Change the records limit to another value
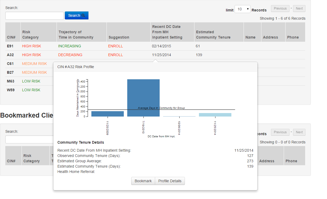Image resolution: width=327 pixels, height=199 pixels. tap(242, 9)
